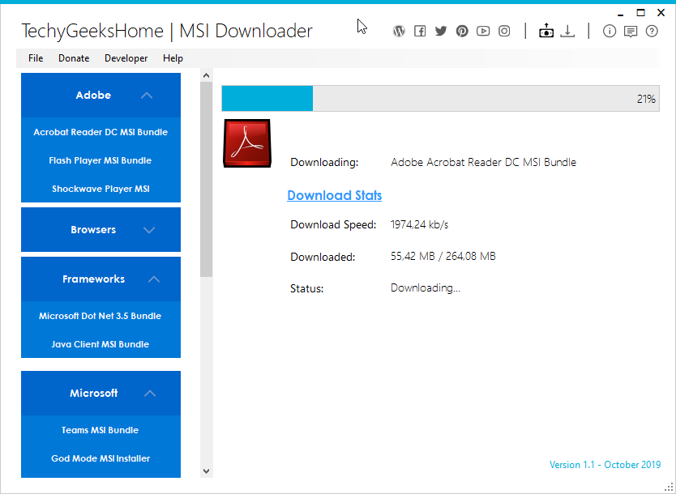Visit the Facebook page icon
This screenshot has height=494, width=676.
coord(420,31)
